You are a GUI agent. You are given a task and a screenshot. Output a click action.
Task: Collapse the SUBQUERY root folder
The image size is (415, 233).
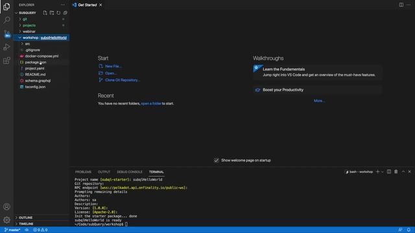pos(16,13)
